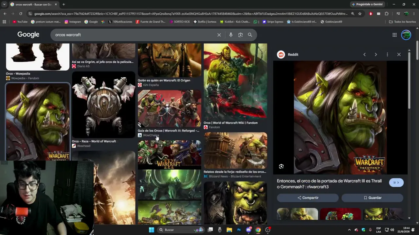Image resolution: width=419 pixels, height=235 pixels.
Task: Open Google Lens image search in search bar
Action: 240,35
